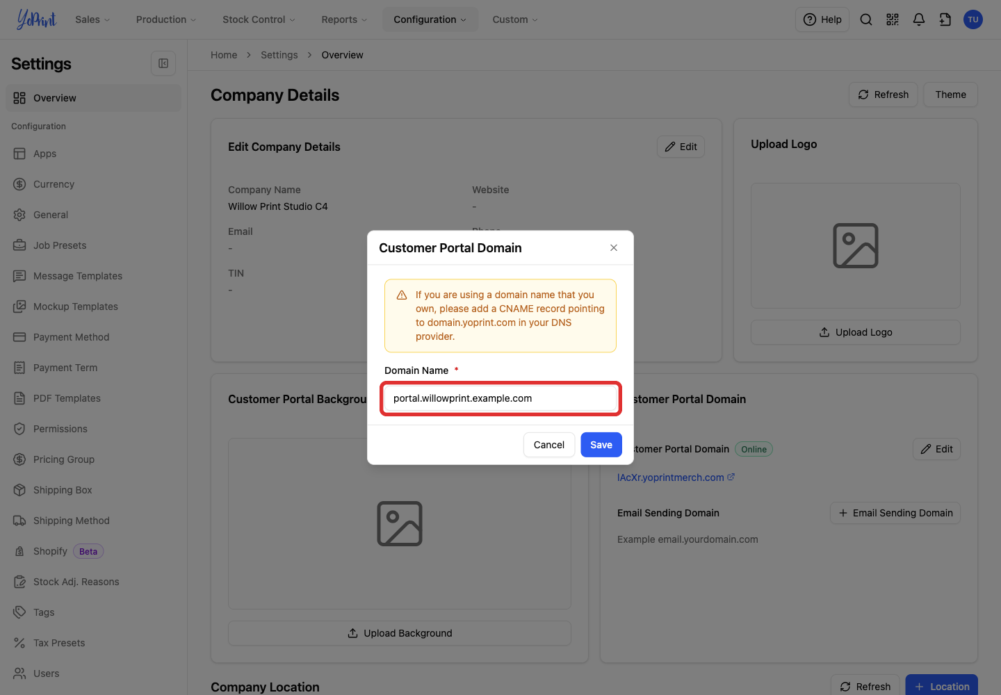Open Currency settings
Viewport: 1001px width, 695px height.
[93, 184]
